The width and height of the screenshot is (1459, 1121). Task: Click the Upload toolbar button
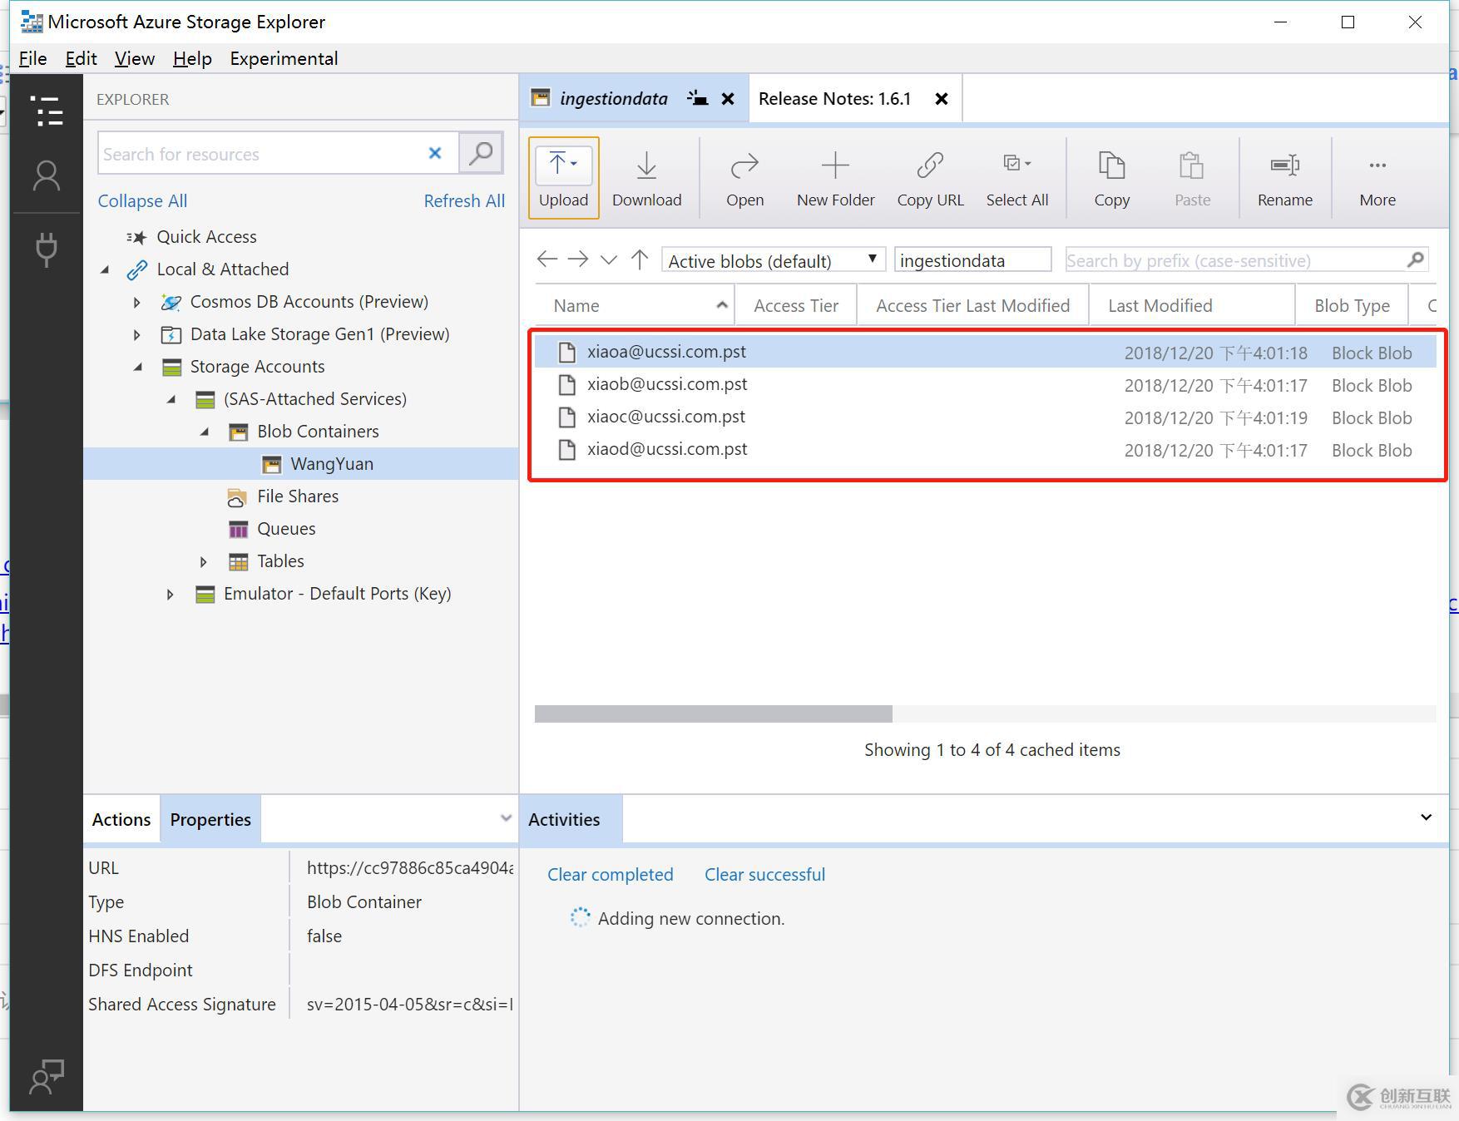coord(563,178)
